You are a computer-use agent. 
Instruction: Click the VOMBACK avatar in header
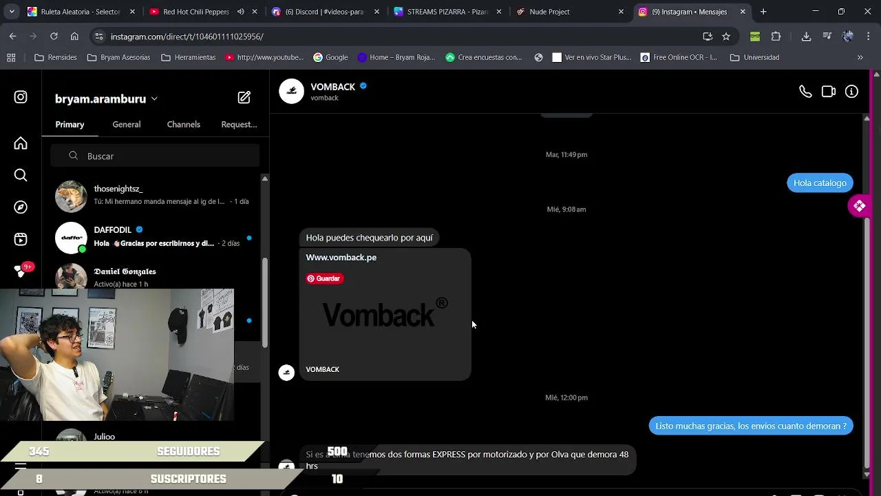pos(291,92)
